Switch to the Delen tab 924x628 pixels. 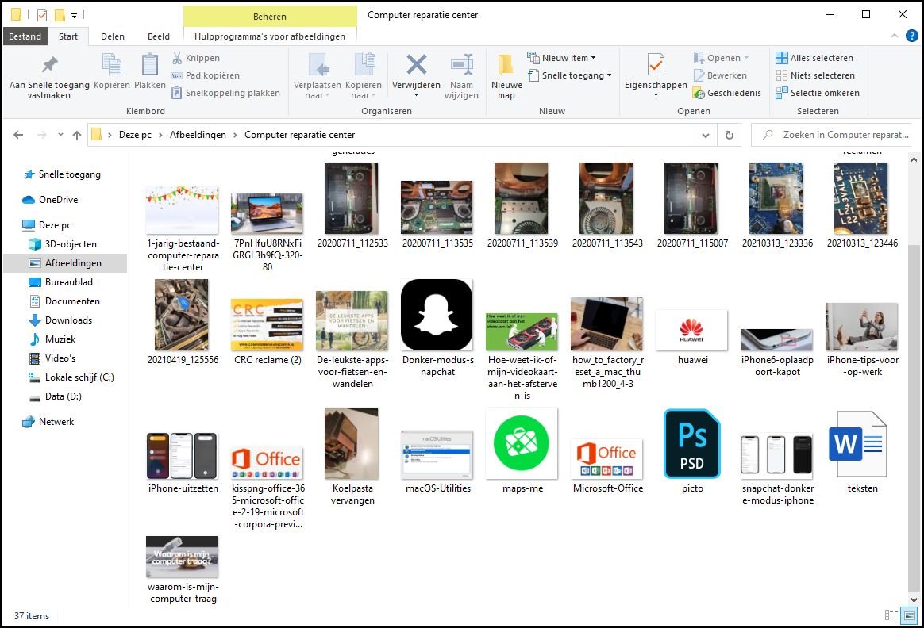point(113,36)
